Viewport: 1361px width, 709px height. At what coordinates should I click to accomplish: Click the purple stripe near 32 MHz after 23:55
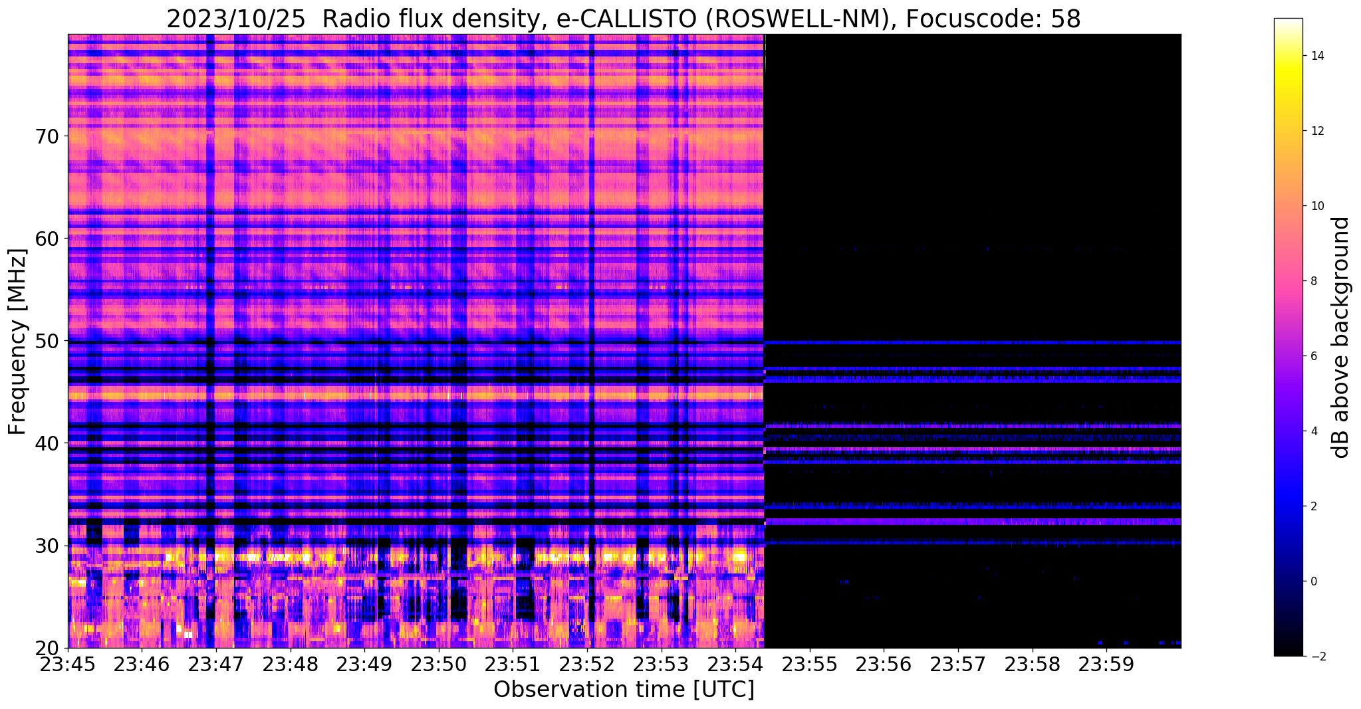[x=973, y=522]
